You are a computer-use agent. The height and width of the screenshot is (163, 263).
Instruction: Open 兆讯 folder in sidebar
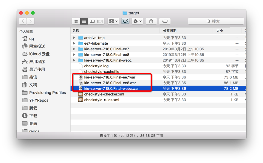[33, 77]
